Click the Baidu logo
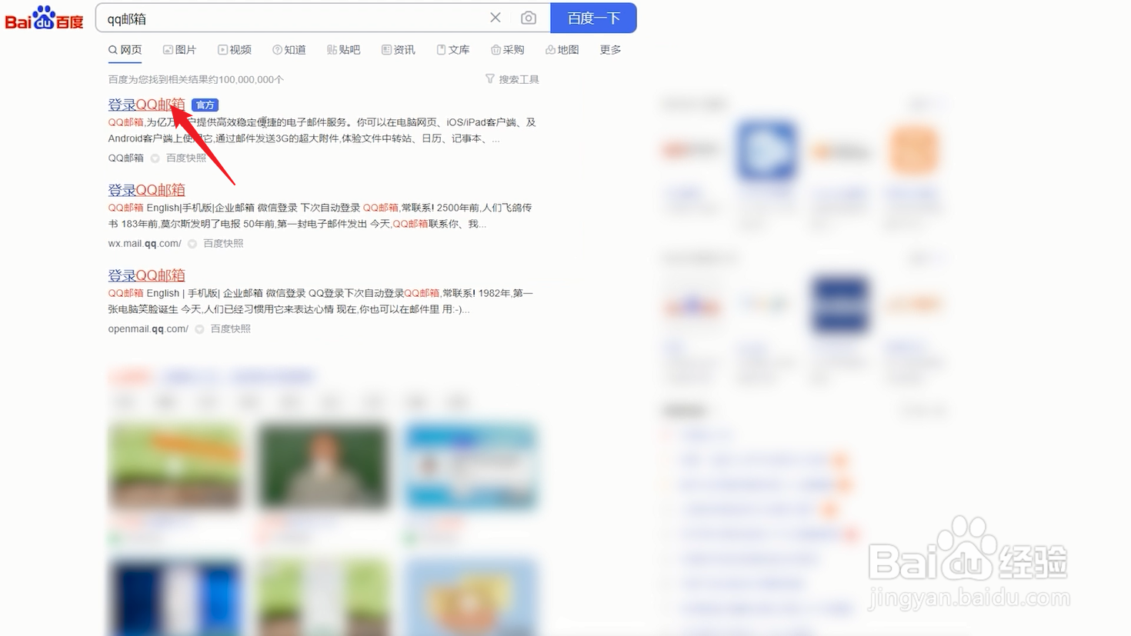The width and height of the screenshot is (1131, 636). click(x=44, y=18)
